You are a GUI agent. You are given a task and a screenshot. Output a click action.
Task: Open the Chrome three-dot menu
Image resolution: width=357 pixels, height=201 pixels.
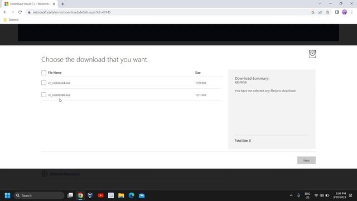pyautogui.click(x=352, y=12)
